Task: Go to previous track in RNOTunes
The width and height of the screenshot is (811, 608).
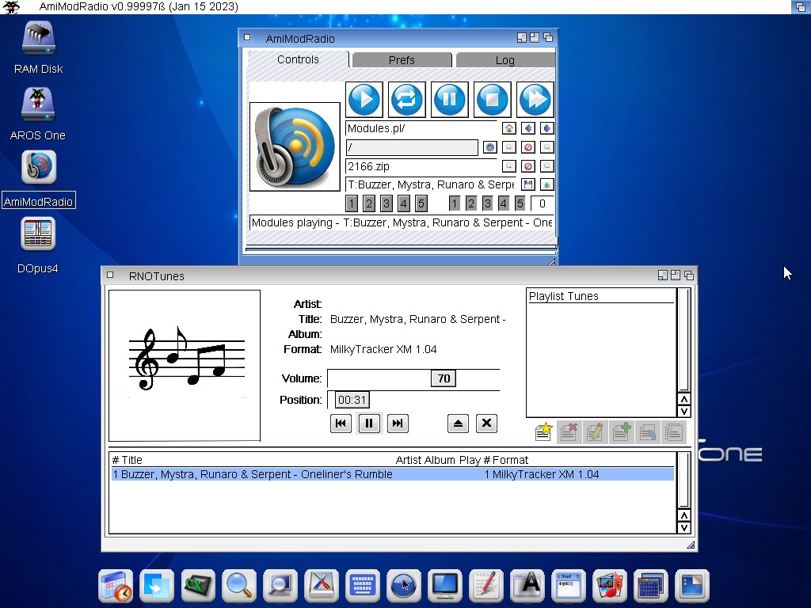Action: (341, 424)
